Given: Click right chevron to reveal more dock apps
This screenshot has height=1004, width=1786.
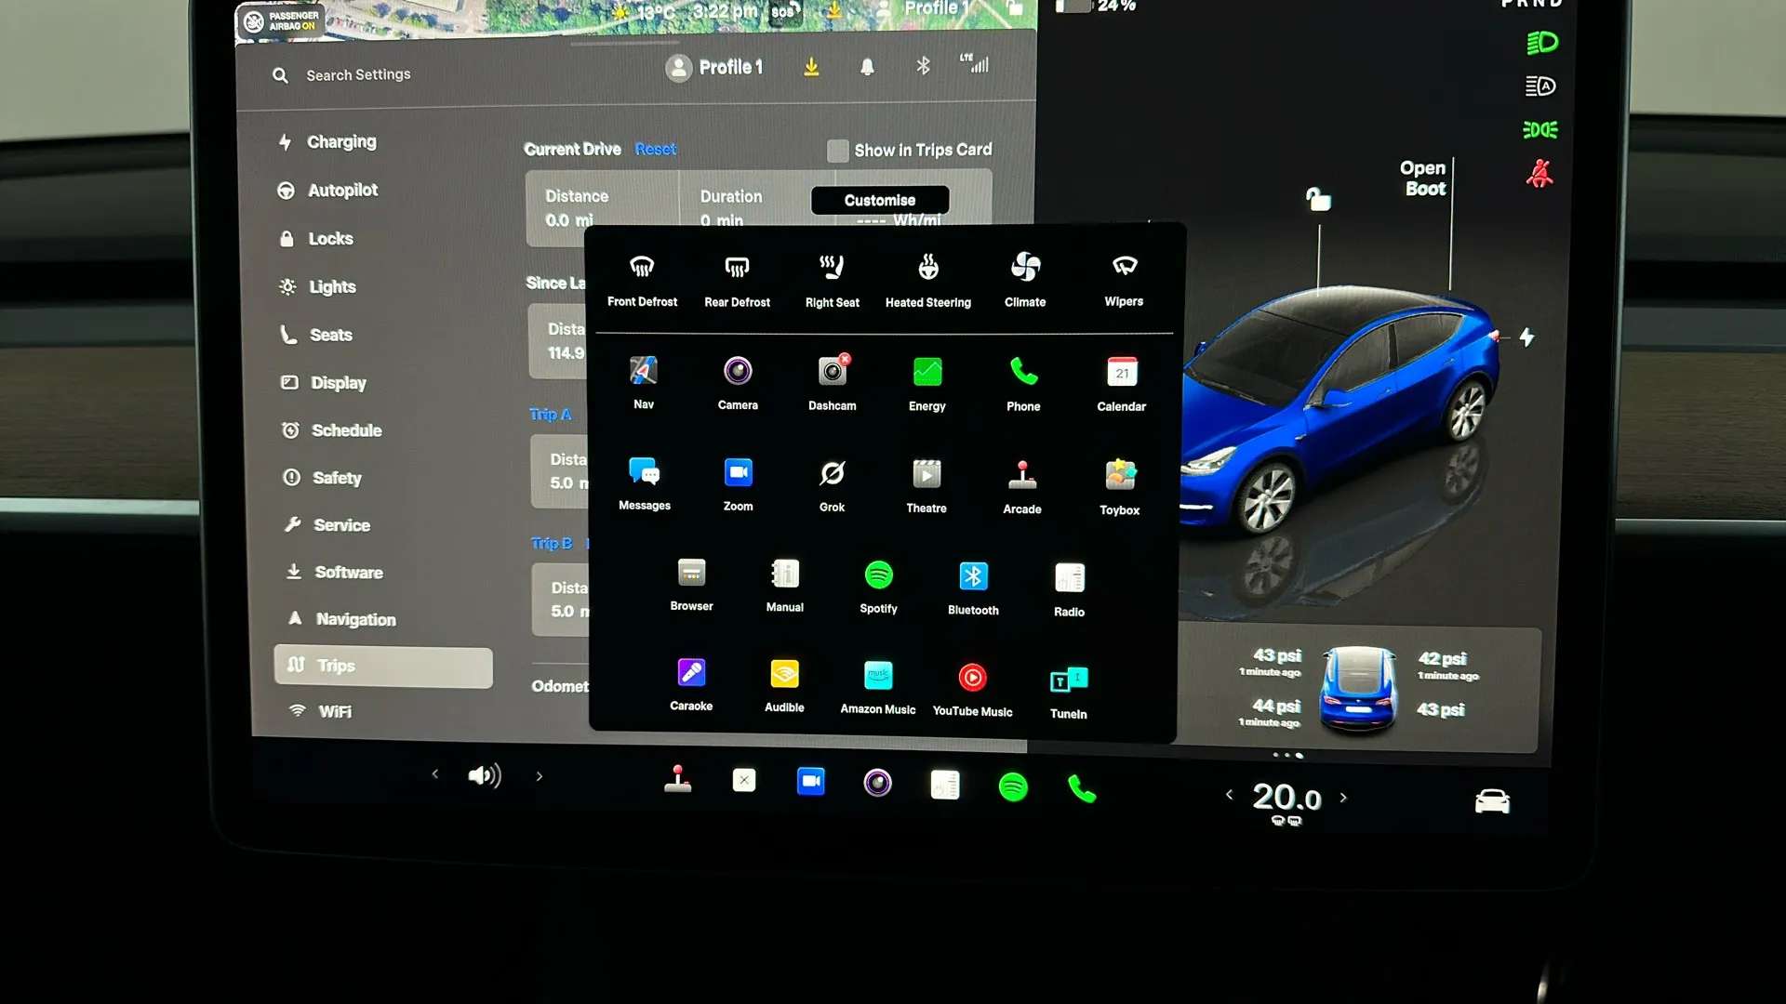Looking at the screenshot, I should point(540,774).
